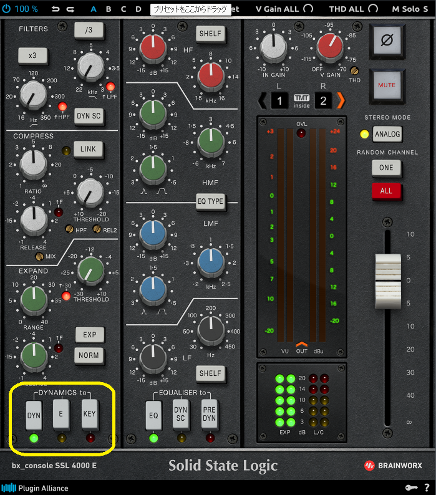Click the dynamics KEY button
The width and height of the screenshot is (436, 495).
pos(90,413)
